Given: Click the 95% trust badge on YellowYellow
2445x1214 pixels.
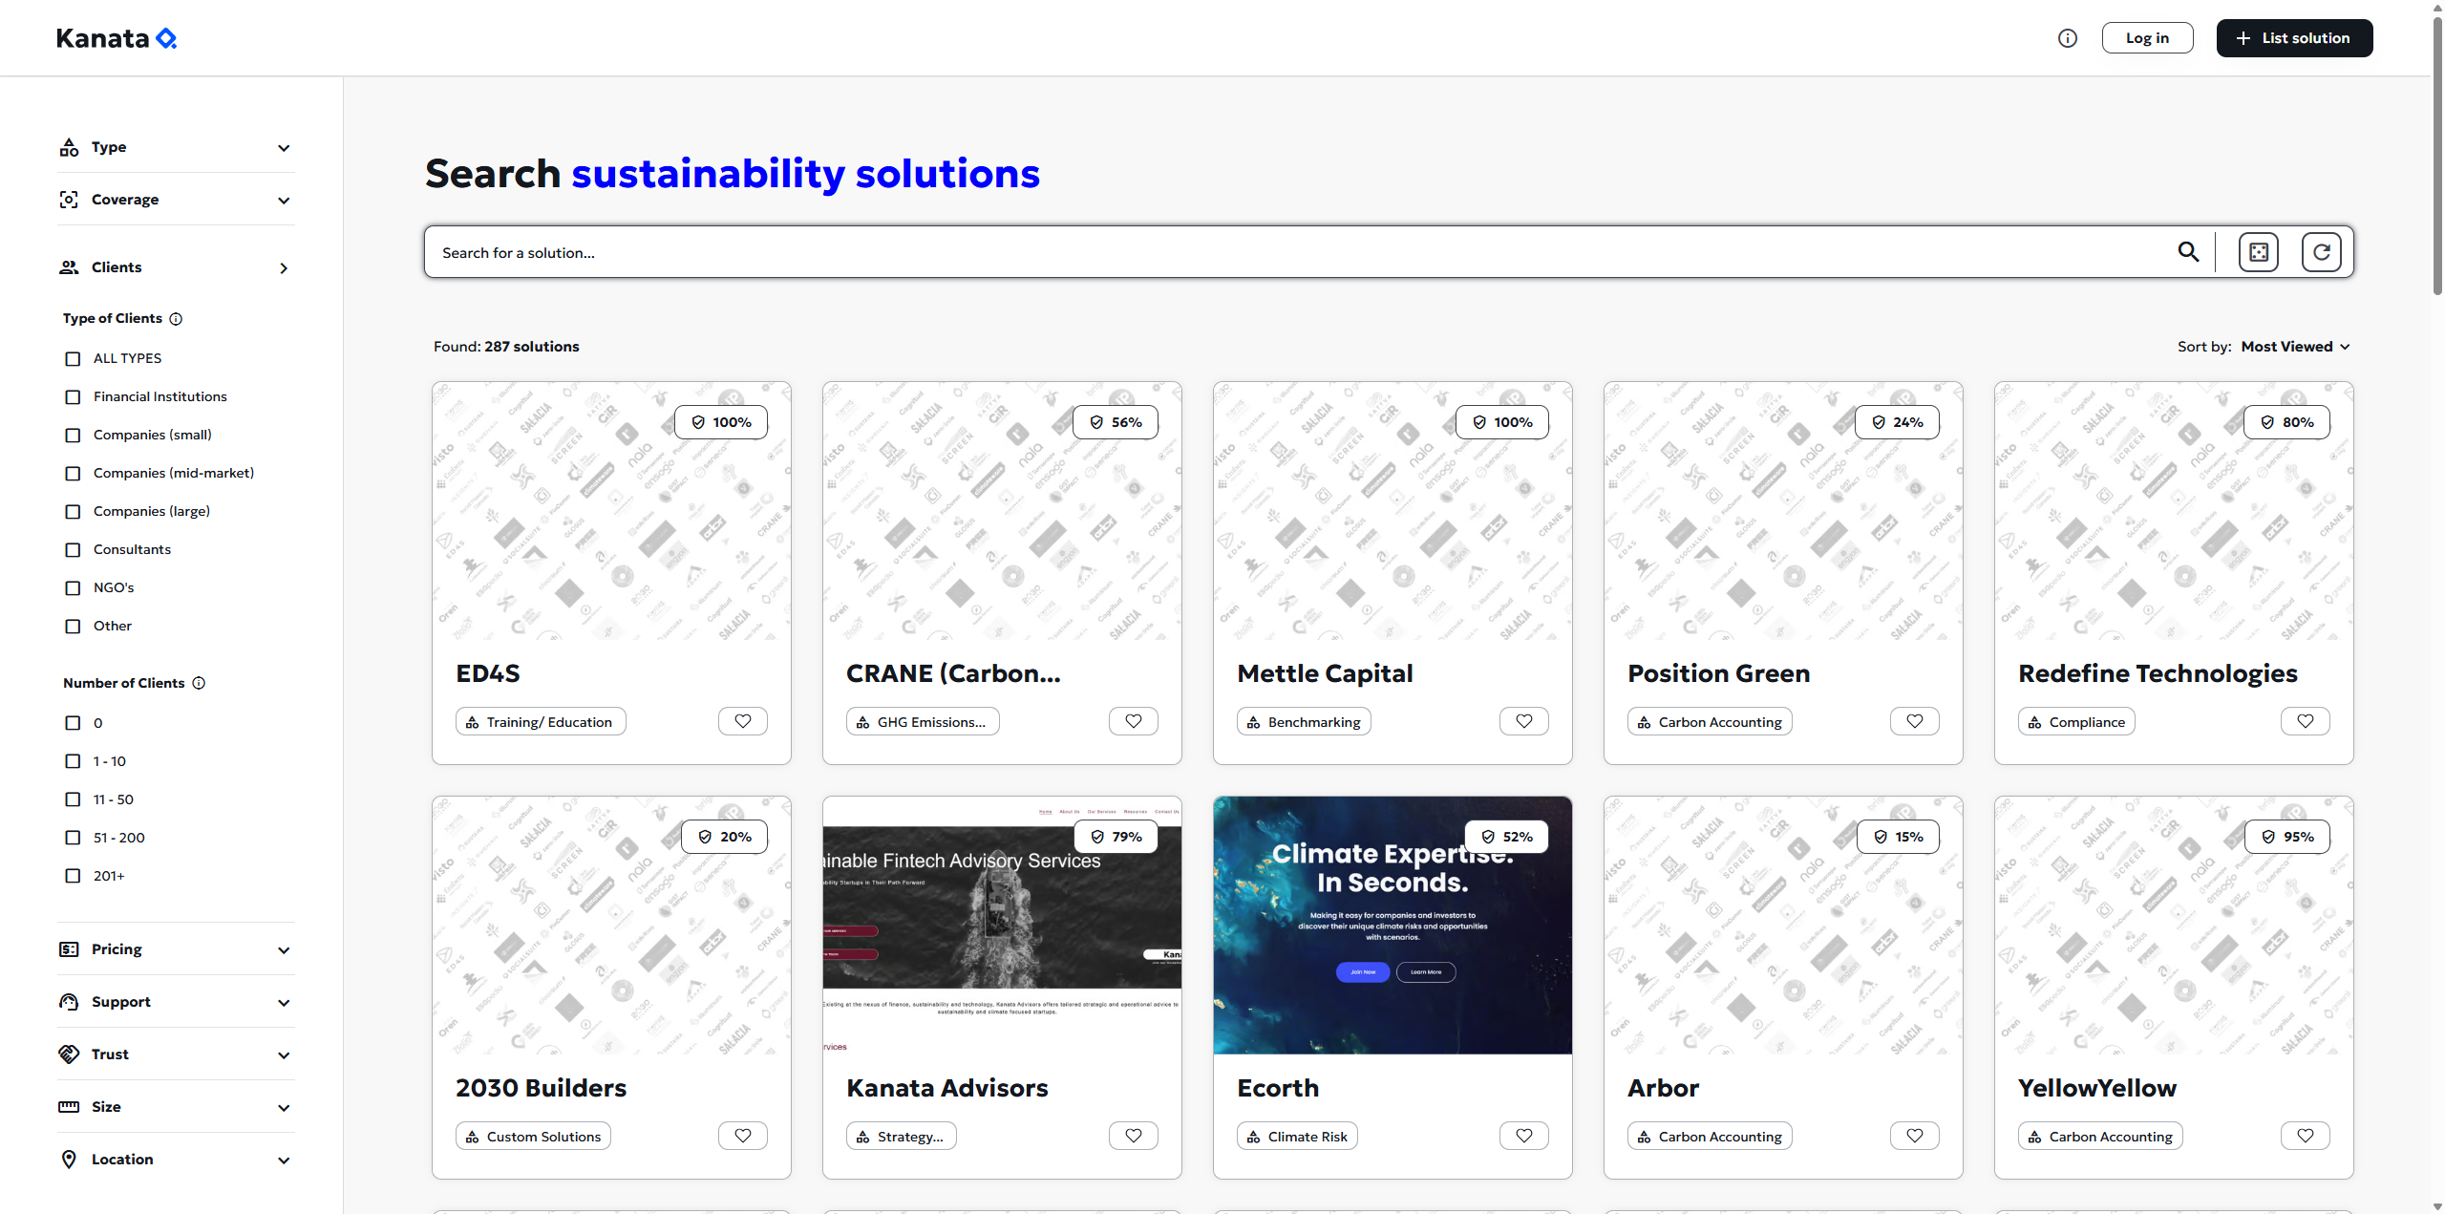Looking at the screenshot, I should coord(2287,837).
